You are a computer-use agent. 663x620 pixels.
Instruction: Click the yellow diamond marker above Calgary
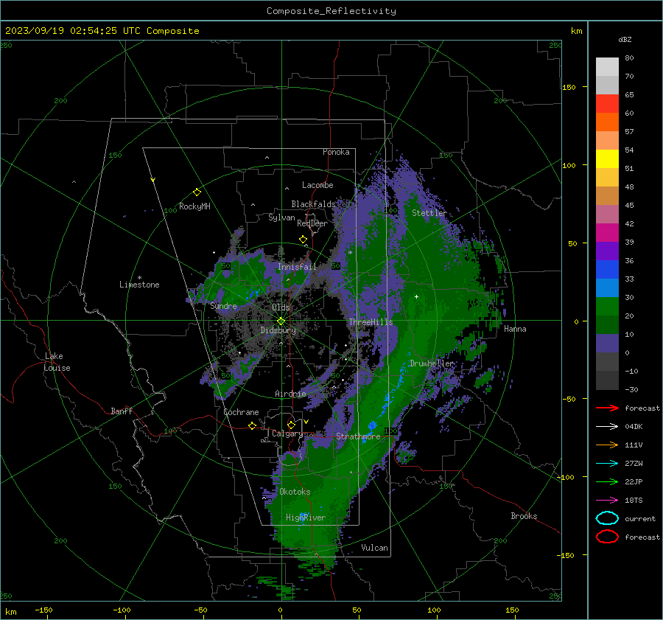pos(291,425)
